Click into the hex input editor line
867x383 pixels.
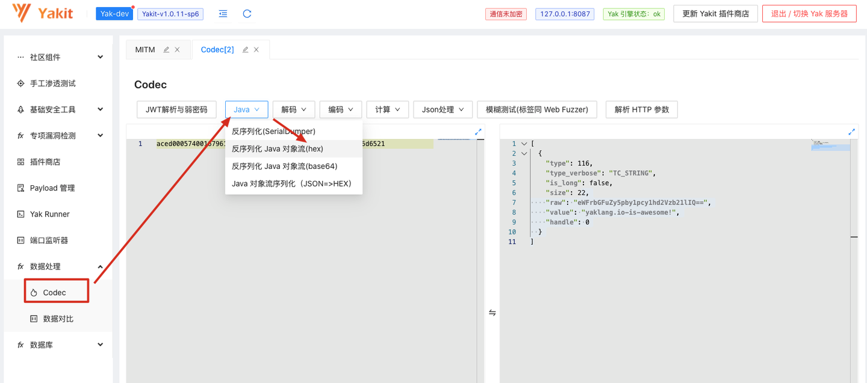point(294,144)
